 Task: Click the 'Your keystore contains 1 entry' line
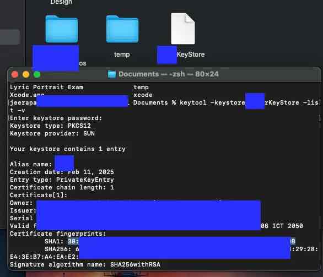68,149
